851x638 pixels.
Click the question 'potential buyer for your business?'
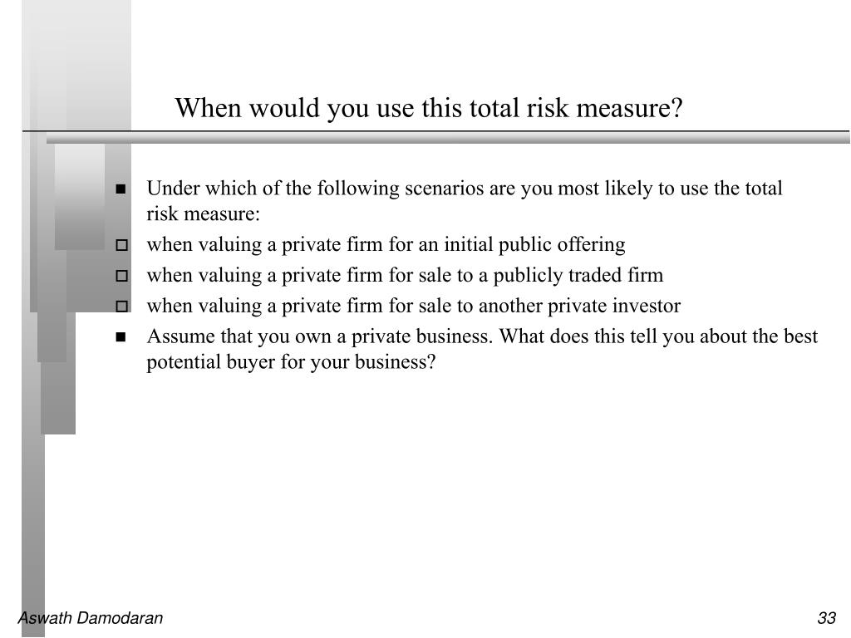(291, 362)
